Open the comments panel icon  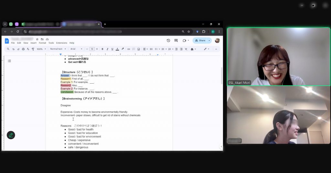176,41
